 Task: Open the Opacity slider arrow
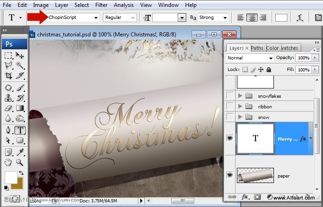[315, 58]
